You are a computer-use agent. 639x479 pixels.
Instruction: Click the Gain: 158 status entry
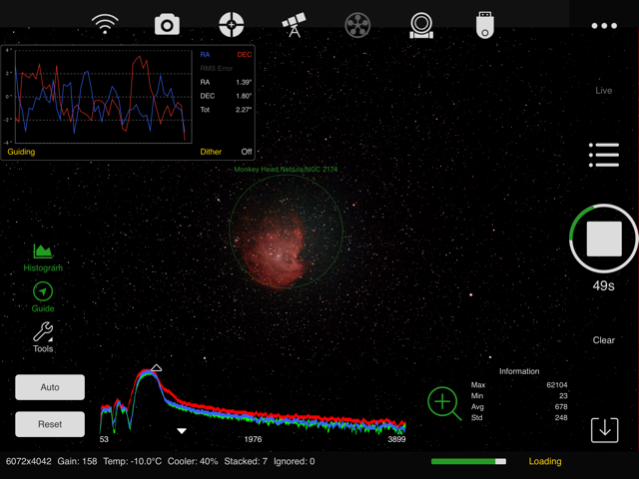pos(77,461)
